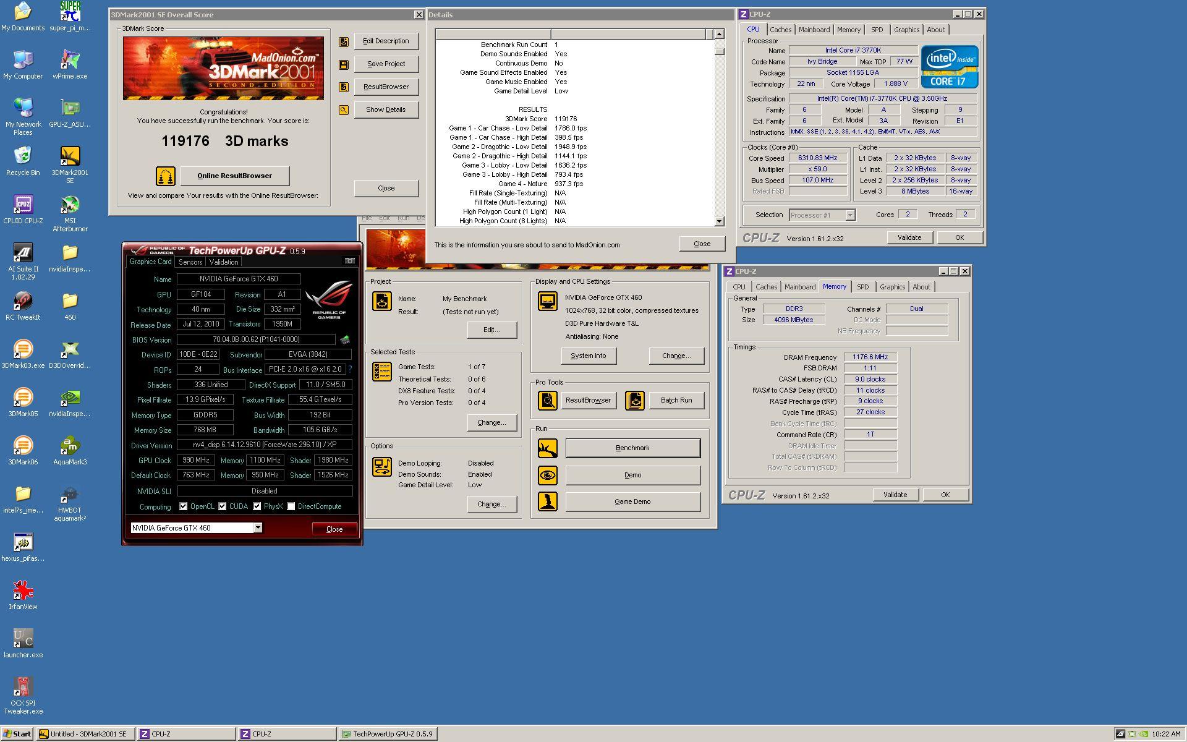Click the GPU Name field NVIDIA GeForce GTX 460
The height and width of the screenshot is (742, 1187).
click(239, 279)
